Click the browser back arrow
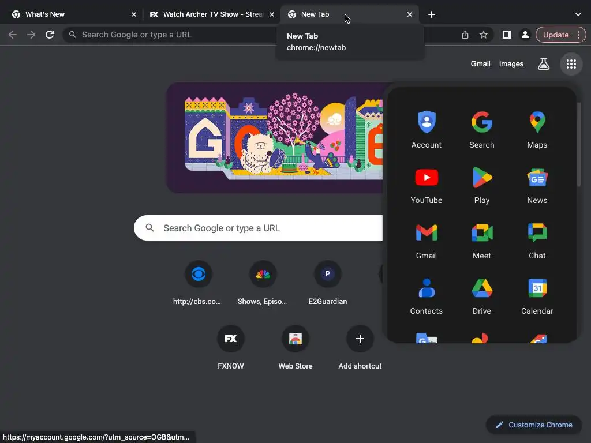 click(13, 35)
